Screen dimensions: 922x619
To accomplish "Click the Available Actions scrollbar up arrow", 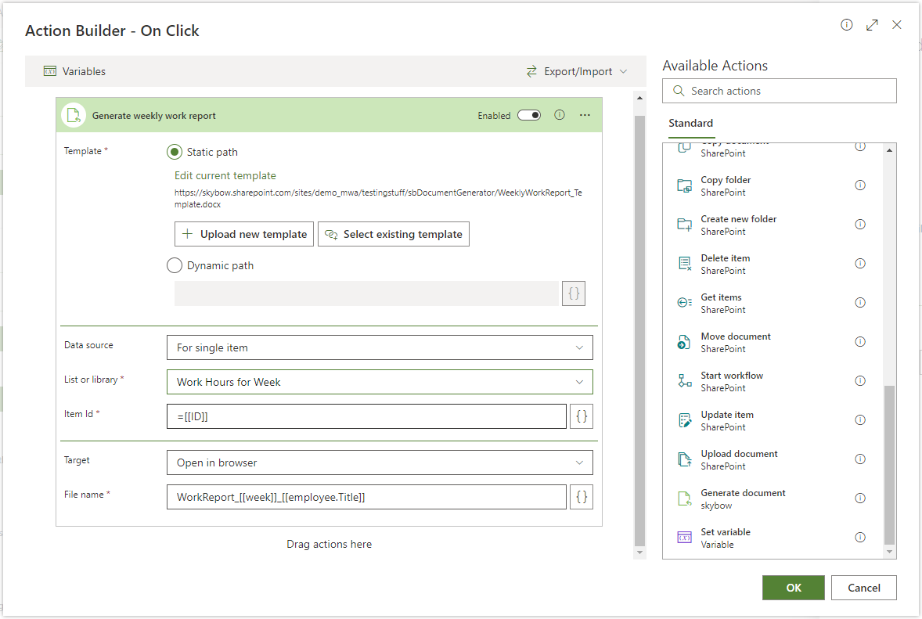I will [x=890, y=150].
